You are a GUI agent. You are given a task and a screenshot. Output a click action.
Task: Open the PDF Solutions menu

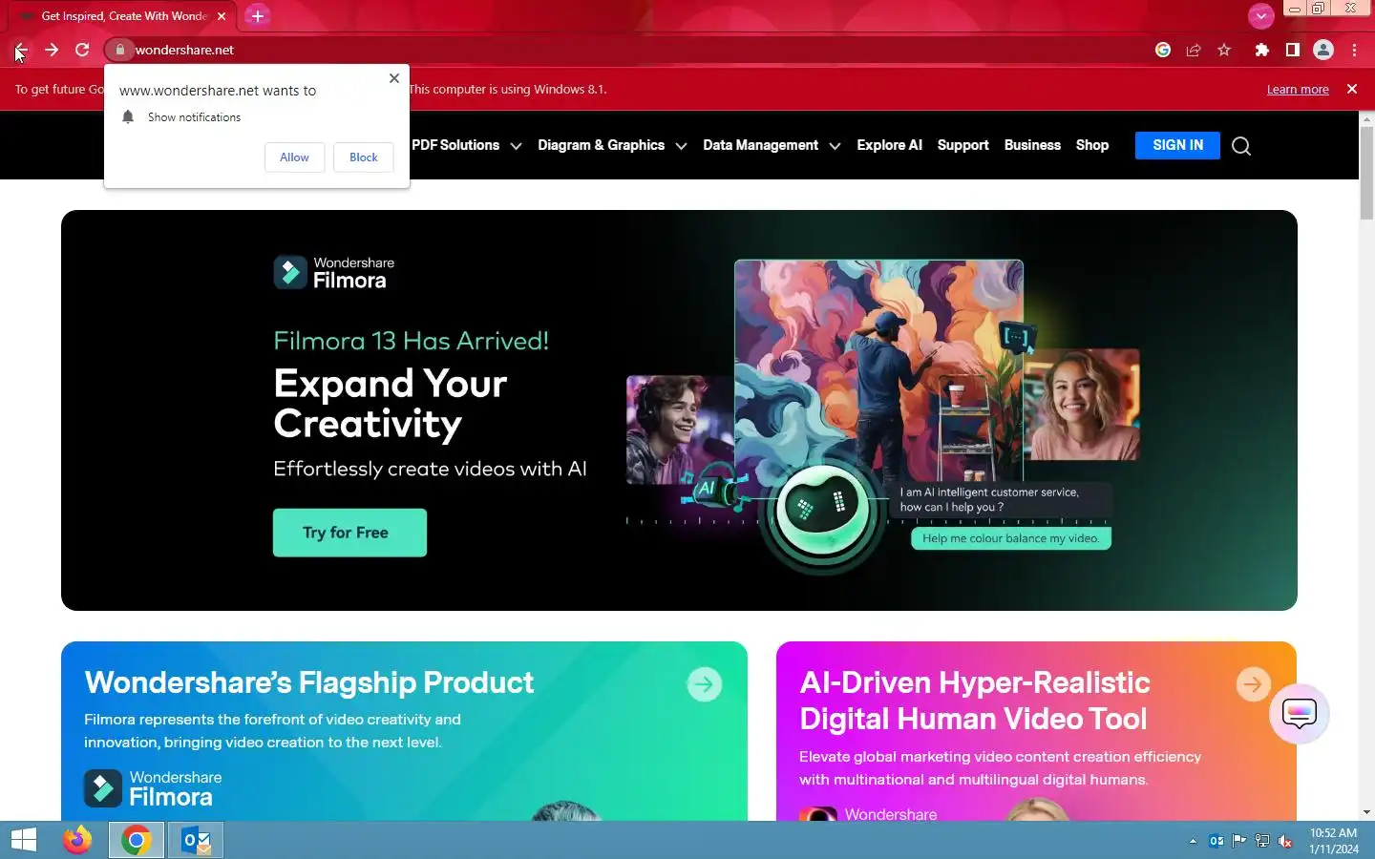tap(455, 145)
